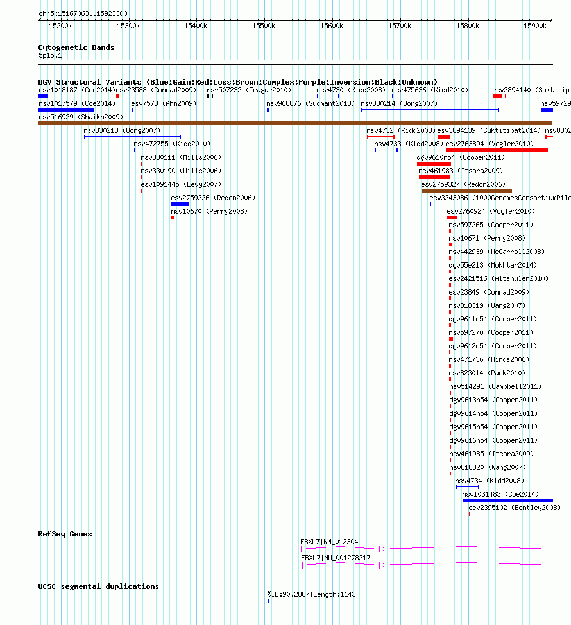The width and height of the screenshot is (571, 625).
Task: Select esv2395102 (Bentley2008) variant
Action: point(515,508)
